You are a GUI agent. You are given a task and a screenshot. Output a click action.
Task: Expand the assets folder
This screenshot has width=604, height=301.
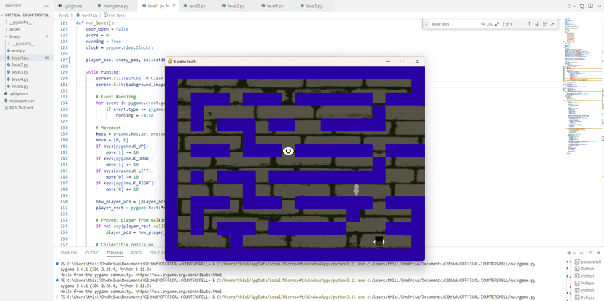tap(15, 29)
